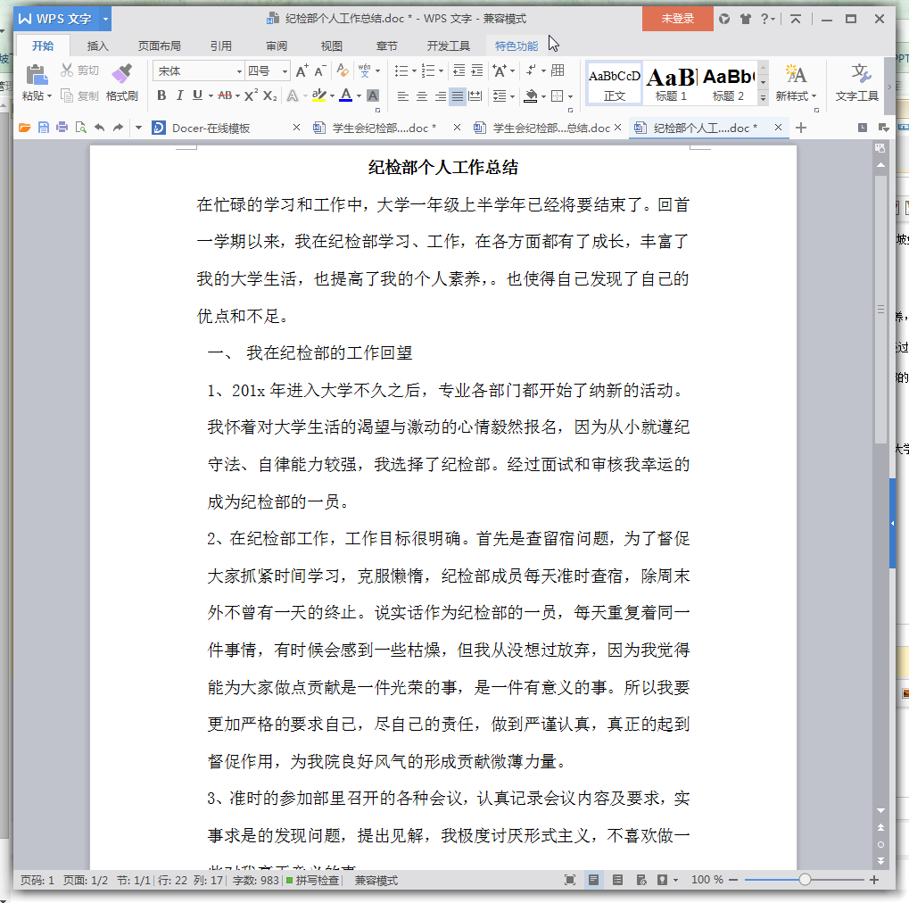Print document using printer icon
Viewport: 909px width, 903px height.
pyautogui.click(x=62, y=128)
